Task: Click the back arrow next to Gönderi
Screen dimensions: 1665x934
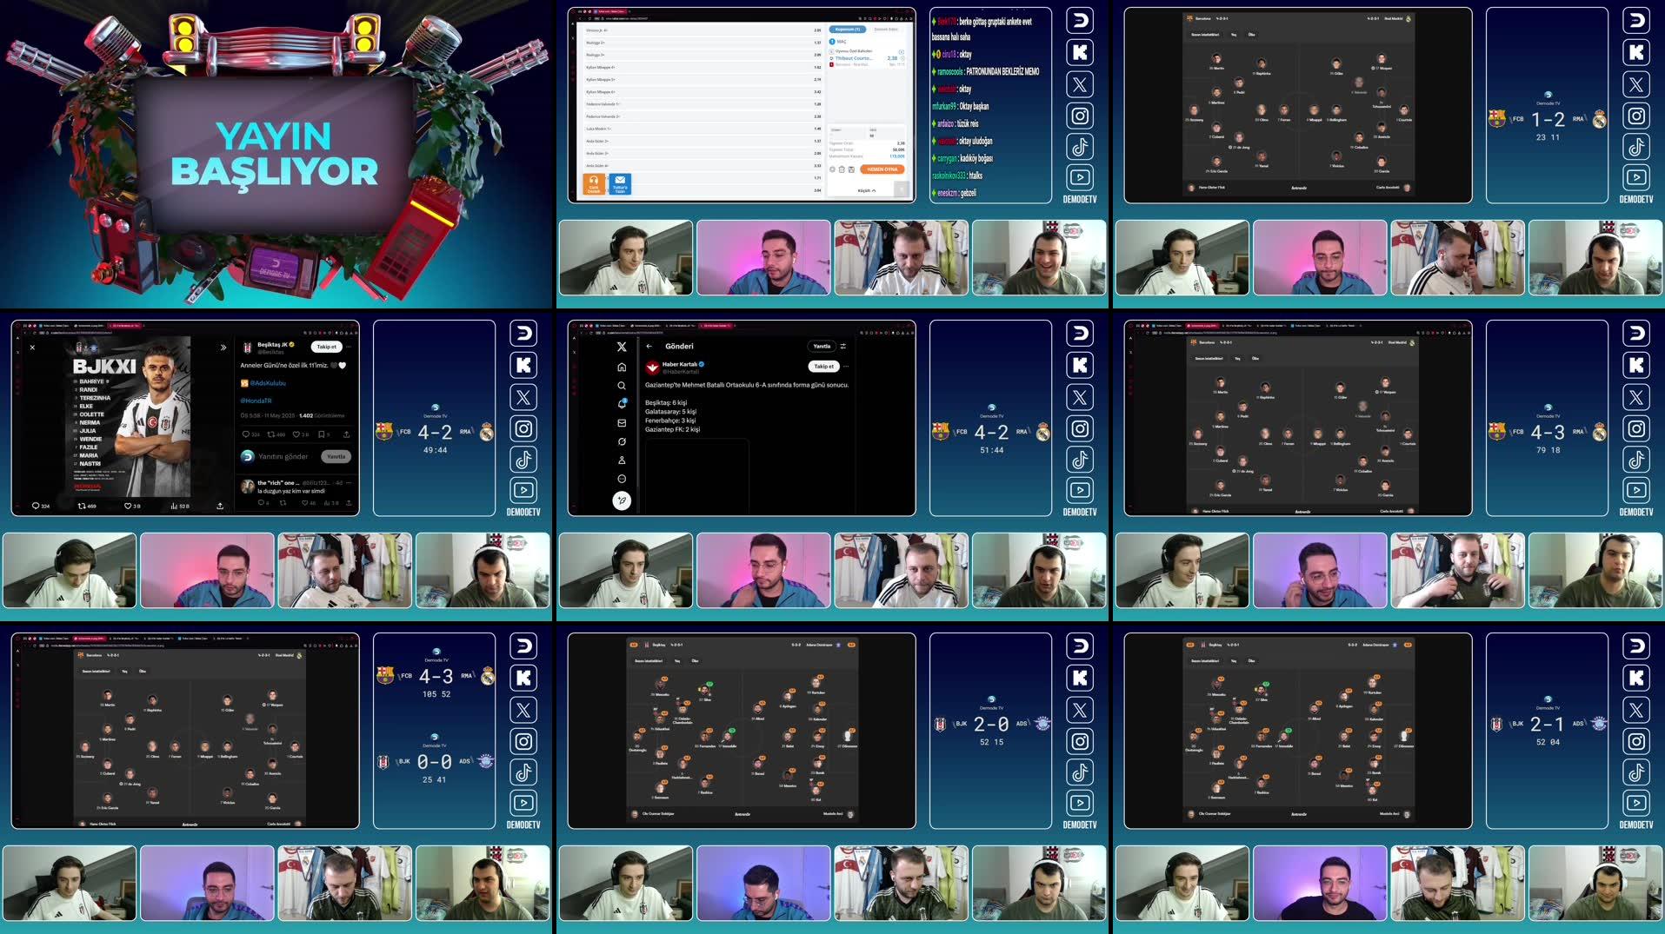Action: [649, 346]
